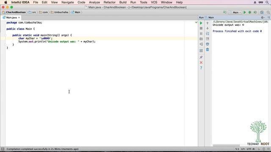This screenshot has height=152, width=271.
Task: Click the 'Process finished with exit code 0' line
Action: pos(237,31)
